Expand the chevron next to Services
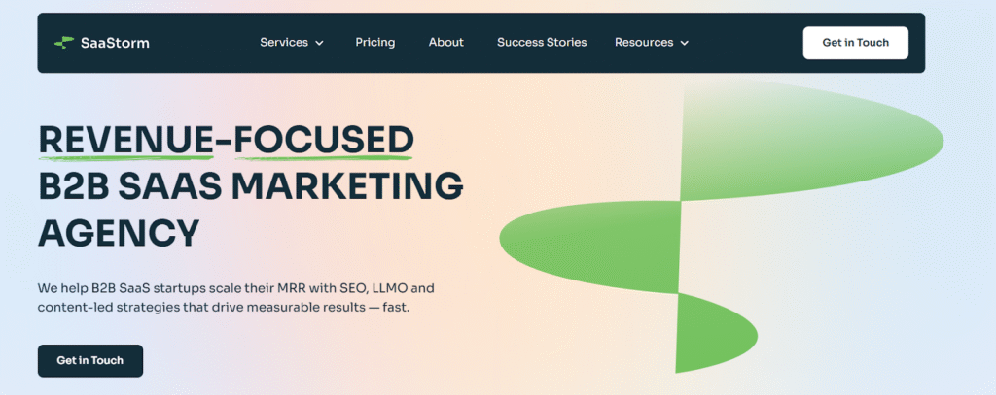 (319, 43)
